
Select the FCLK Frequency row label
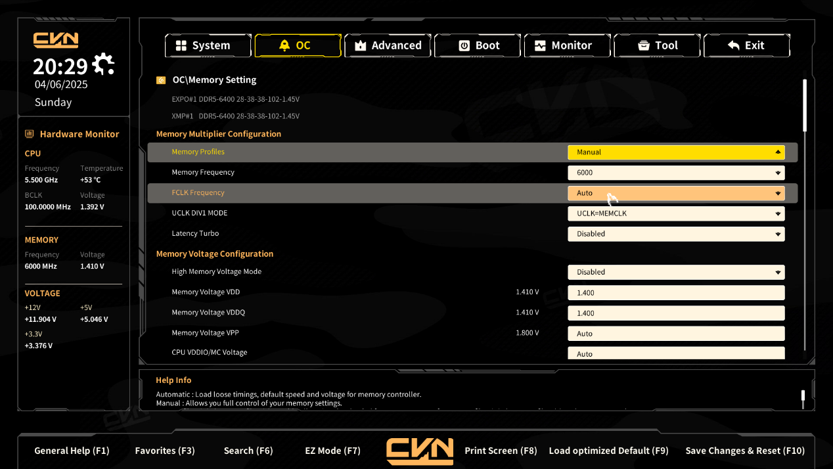198,192
